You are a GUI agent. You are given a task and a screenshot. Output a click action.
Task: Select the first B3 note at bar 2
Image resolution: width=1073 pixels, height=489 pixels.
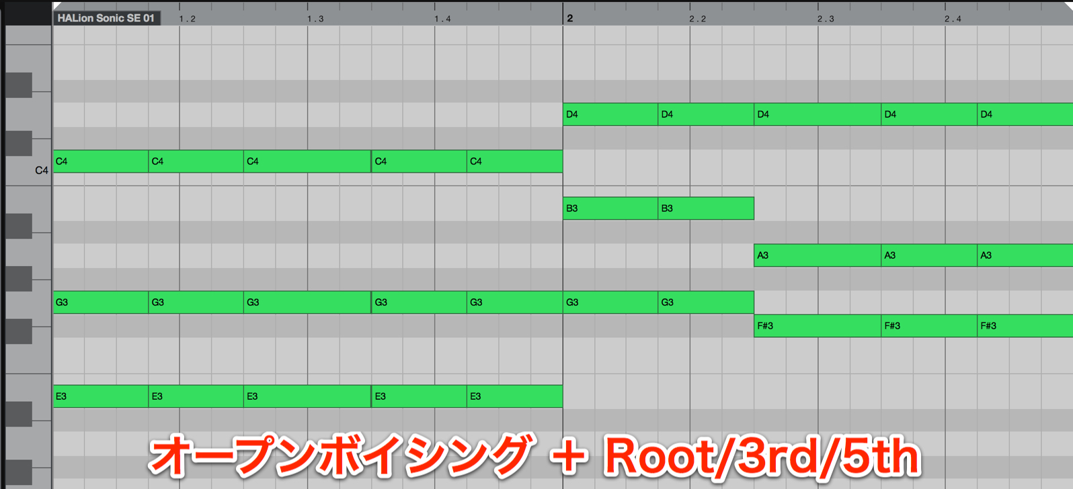tap(610, 208)
